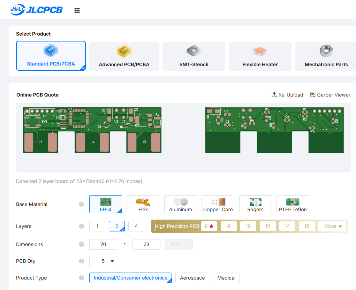Image resolution: width=356 pixels, height=290 pixels.
Task: Select Flex base material
Action: click(143, 204)
